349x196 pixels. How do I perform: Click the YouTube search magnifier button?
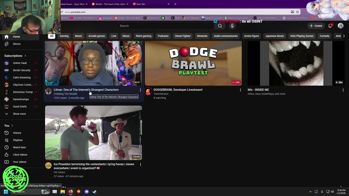(220, 26)
